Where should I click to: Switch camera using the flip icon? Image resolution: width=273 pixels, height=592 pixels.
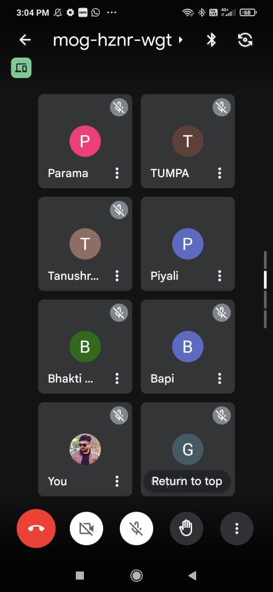coord(245,39)
